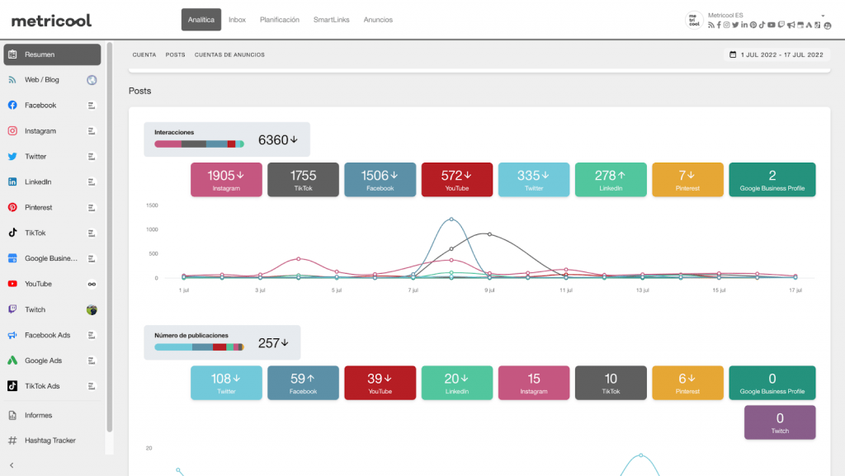
Task: Open the Metricool ES brand dropdown arrow
Action: click(823, 16)
